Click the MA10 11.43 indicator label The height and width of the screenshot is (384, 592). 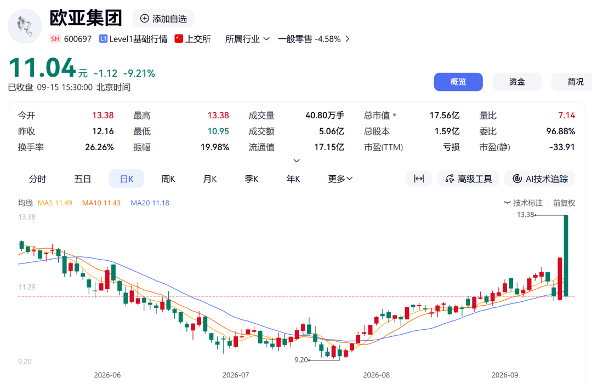[x=101, y=203]
